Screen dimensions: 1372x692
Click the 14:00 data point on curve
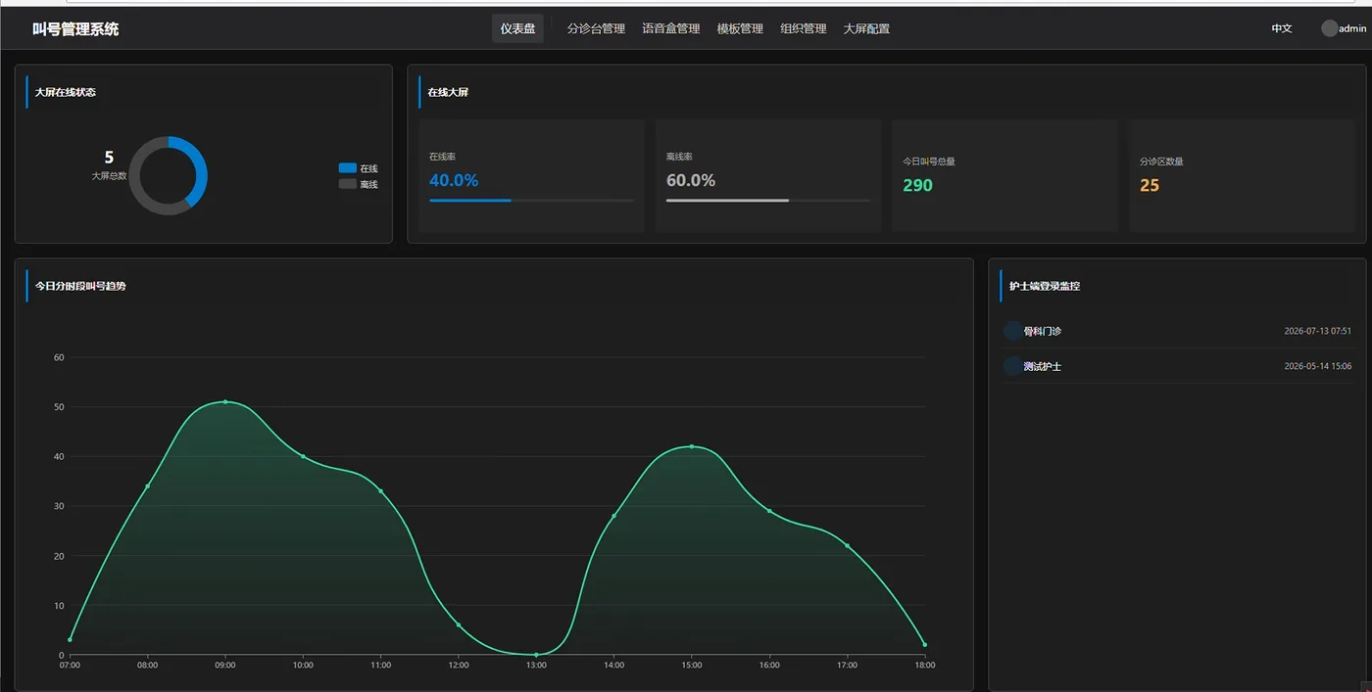tap(613, 516)
